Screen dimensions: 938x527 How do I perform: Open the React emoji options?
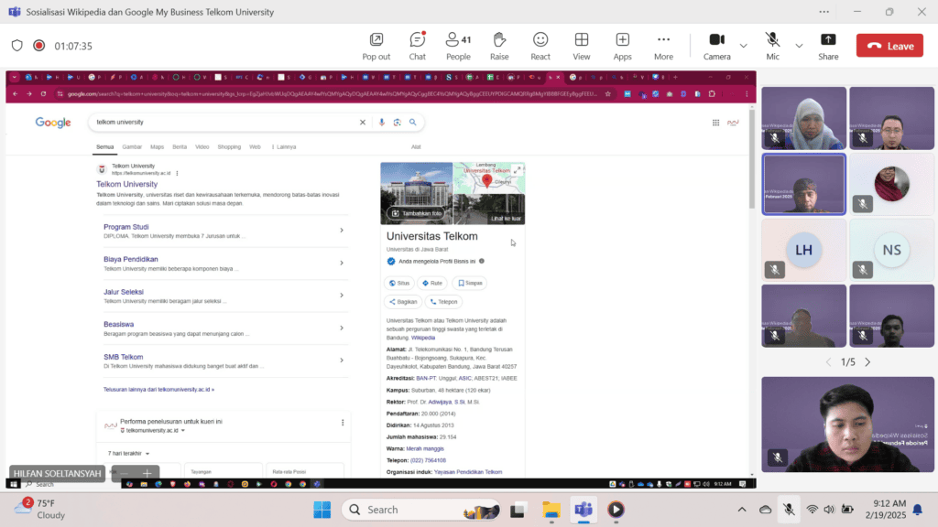tap(540, 46)
